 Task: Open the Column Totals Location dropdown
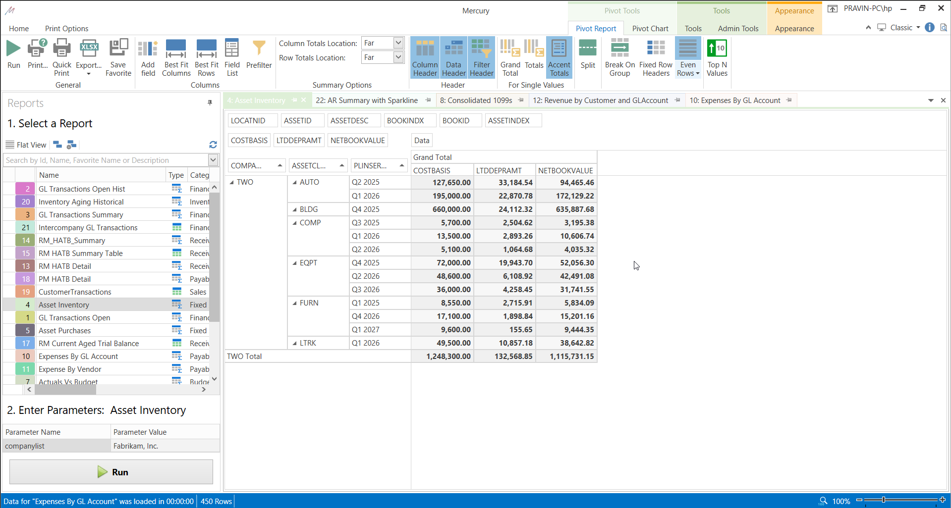coord(398,43)
